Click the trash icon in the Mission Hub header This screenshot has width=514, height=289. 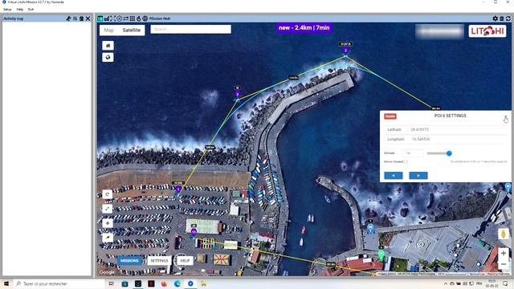click(x=501, y=18)
